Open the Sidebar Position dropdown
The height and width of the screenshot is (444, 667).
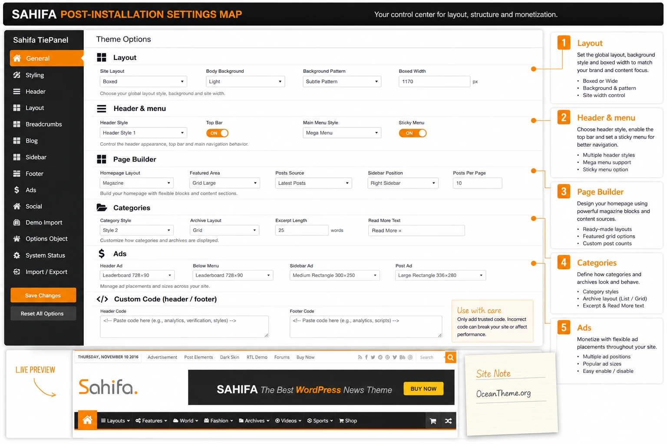403,183
